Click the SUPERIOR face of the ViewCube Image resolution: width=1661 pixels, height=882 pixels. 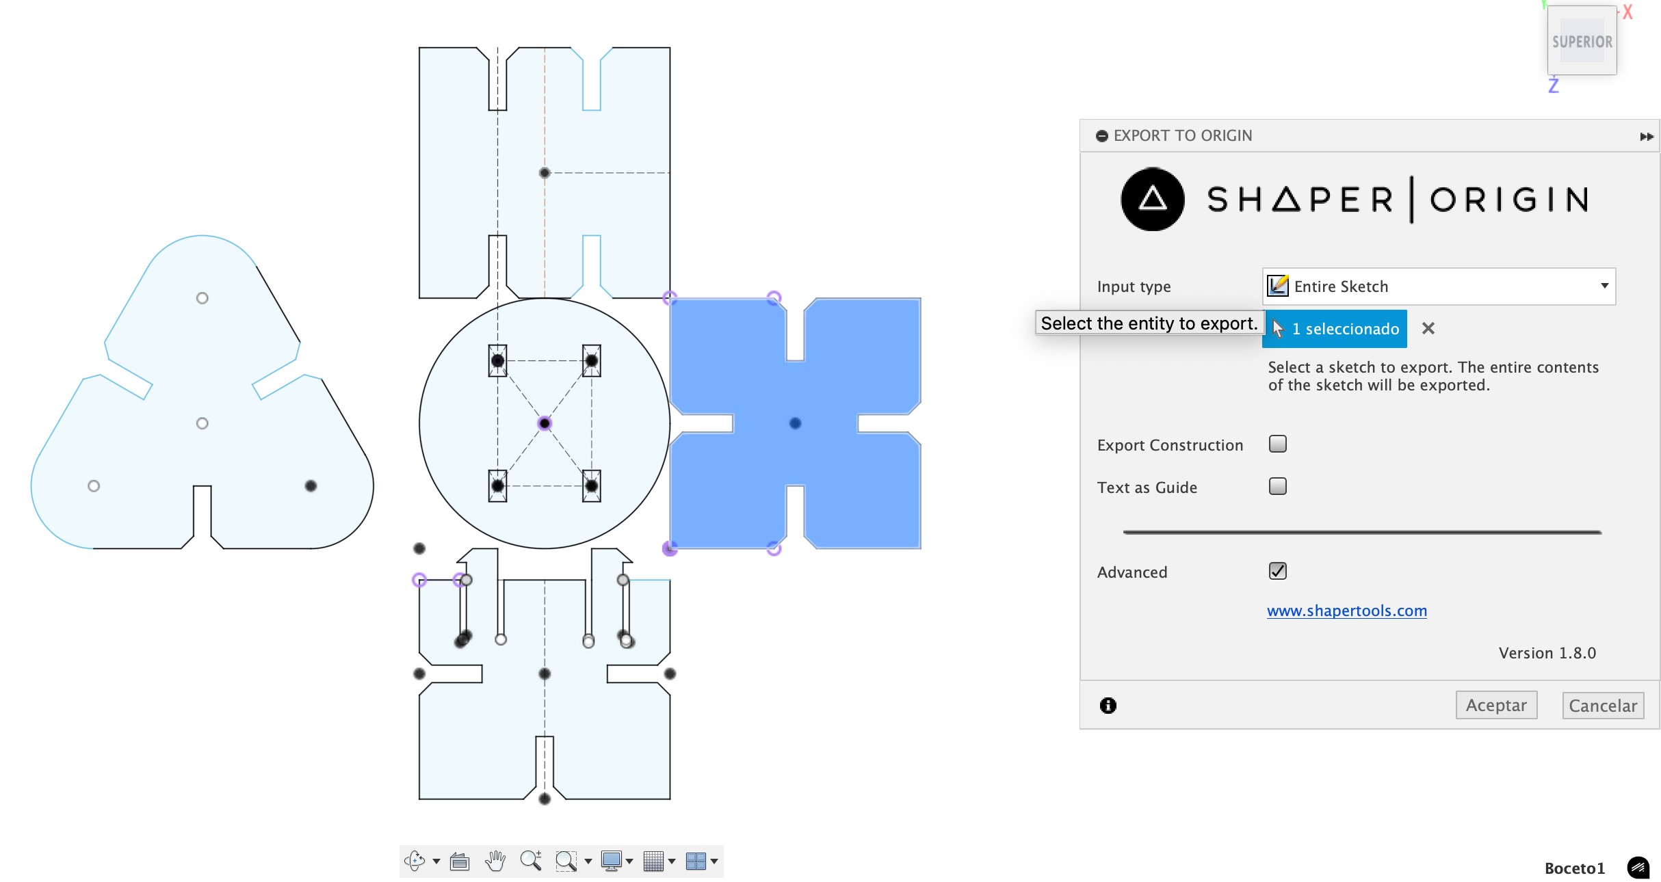pos(1582,42)
